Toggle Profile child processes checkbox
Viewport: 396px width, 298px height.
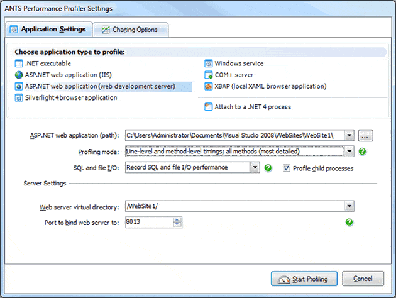(287, 168)
